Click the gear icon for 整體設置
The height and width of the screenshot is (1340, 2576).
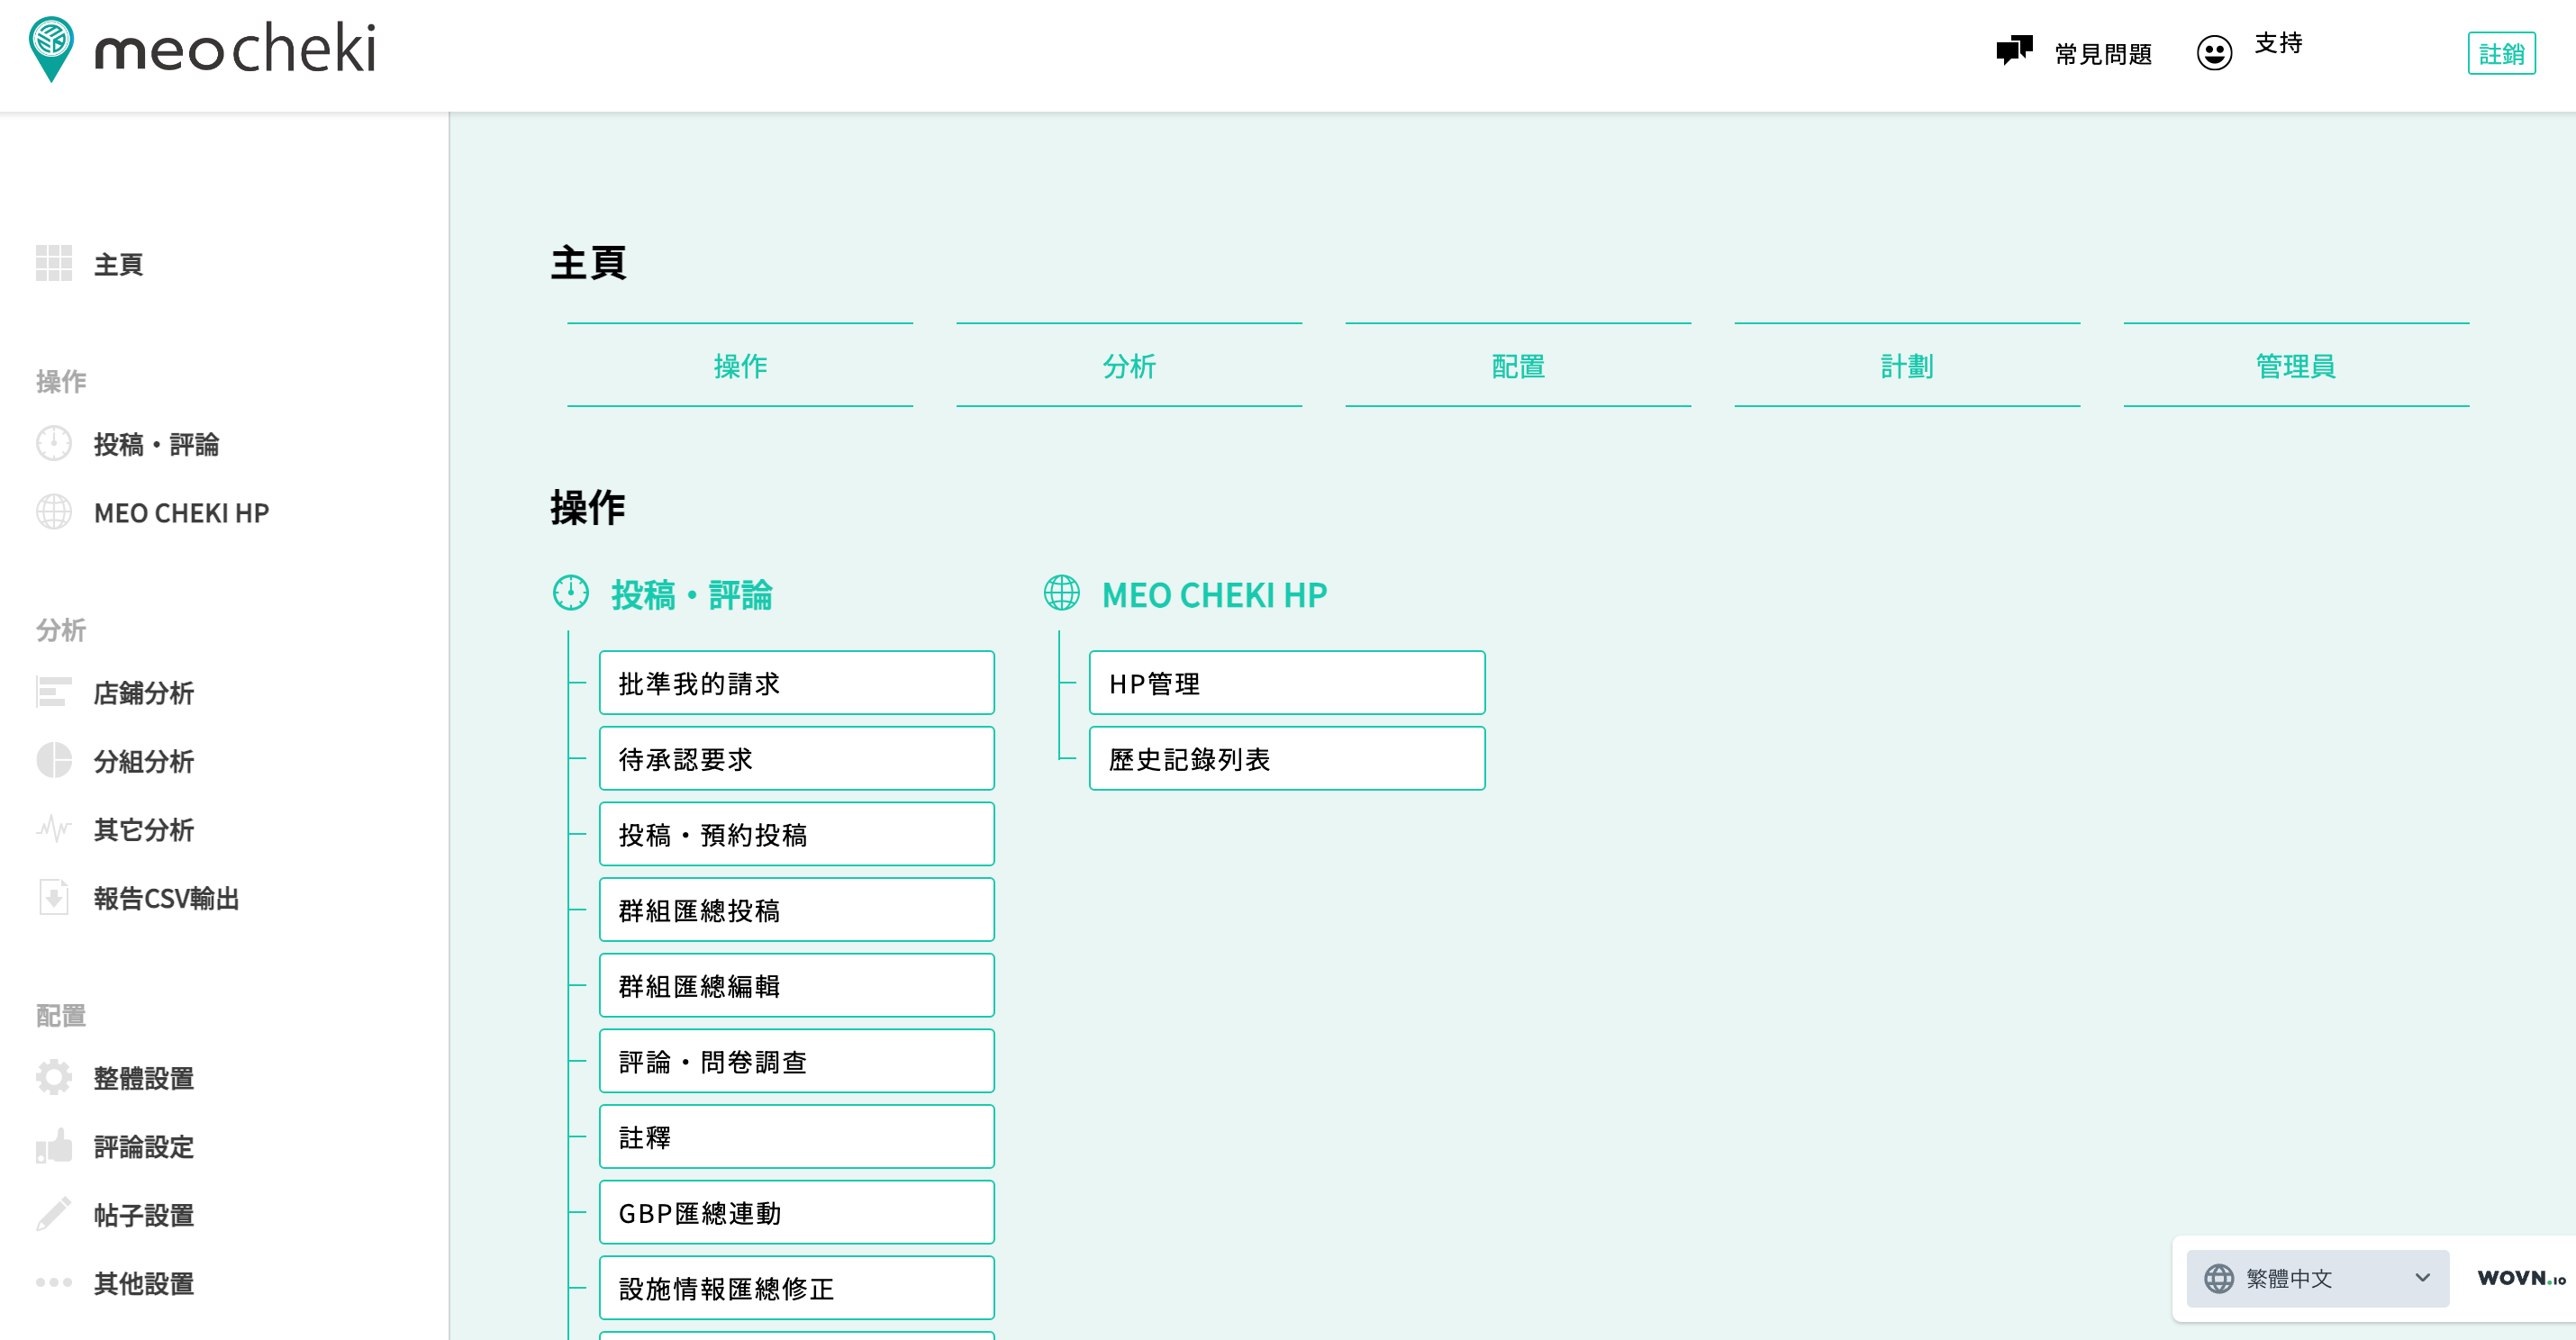click(x=54, y=1077)
